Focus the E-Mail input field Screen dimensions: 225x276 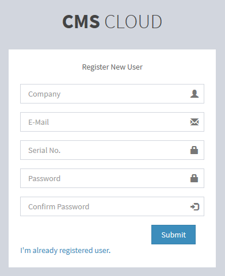point(112,122)
